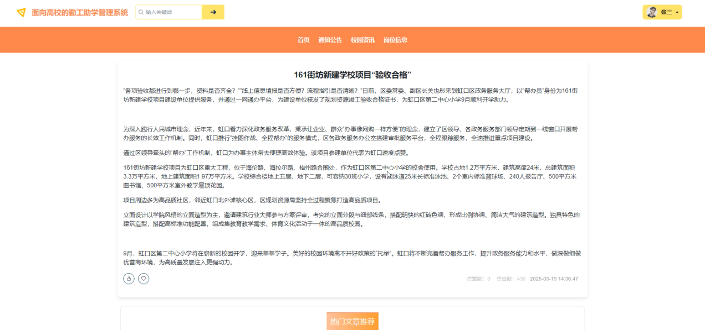Click the paragraph starting 为深入践行人民城市理念
Viewport: 705px width, 330px height.
point(352,133)
